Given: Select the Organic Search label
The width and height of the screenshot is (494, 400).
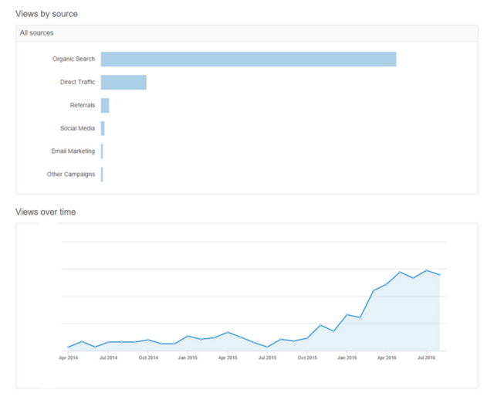Looking at the screenshot, I should click(73, 59).
